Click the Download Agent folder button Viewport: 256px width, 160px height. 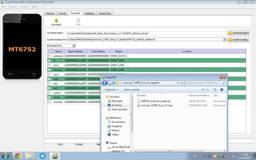point(239,33)
